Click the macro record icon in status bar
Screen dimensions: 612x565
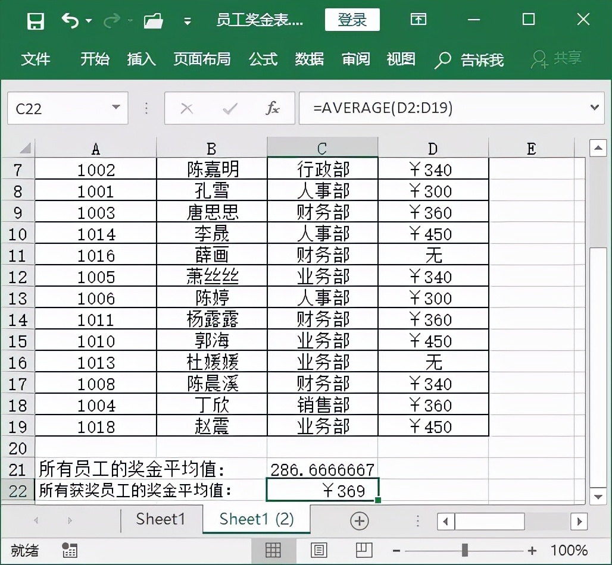click(70, 551)
